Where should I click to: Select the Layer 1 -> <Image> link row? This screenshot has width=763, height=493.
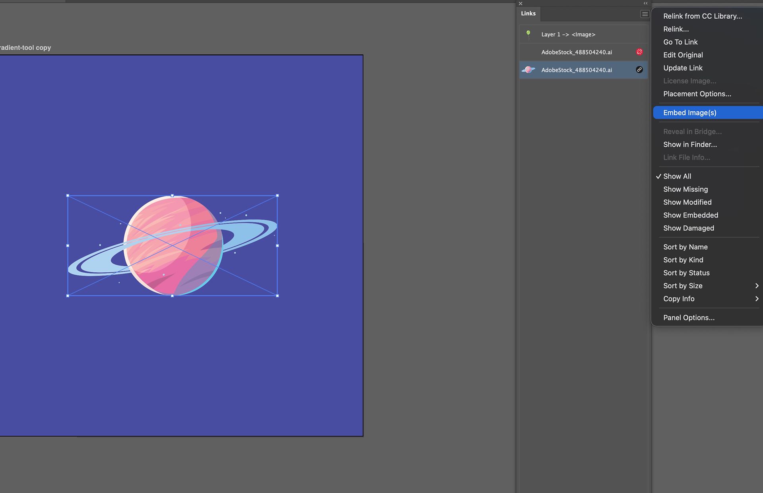pyautogui.click(x=583, y=34)
